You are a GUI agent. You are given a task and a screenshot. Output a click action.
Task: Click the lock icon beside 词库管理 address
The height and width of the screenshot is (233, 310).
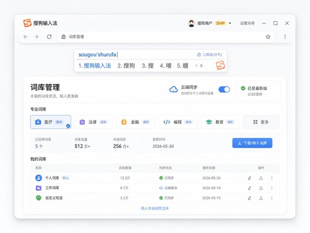pyautogui.click(x=63, y=37)
